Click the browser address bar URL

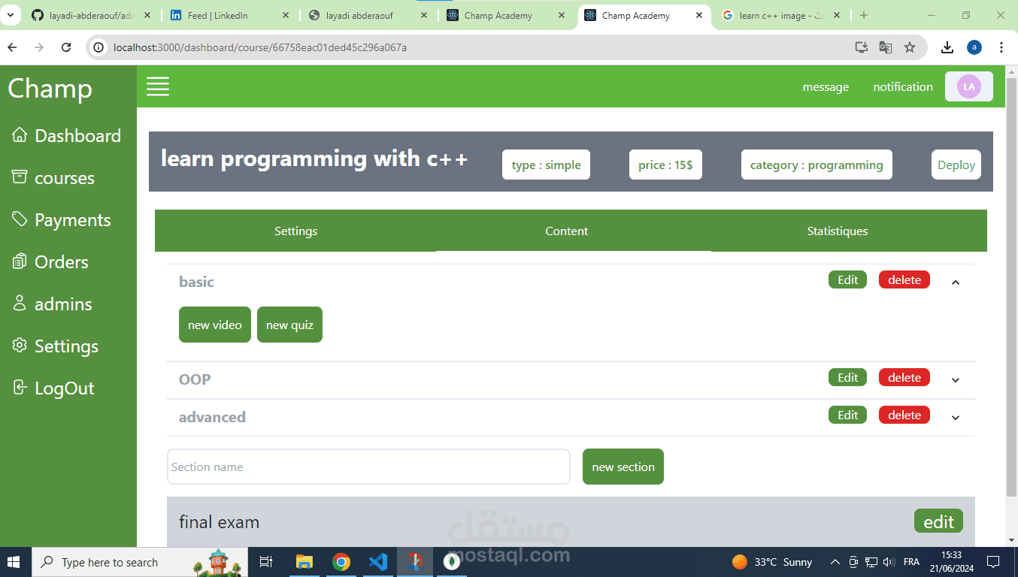(260, 47)
